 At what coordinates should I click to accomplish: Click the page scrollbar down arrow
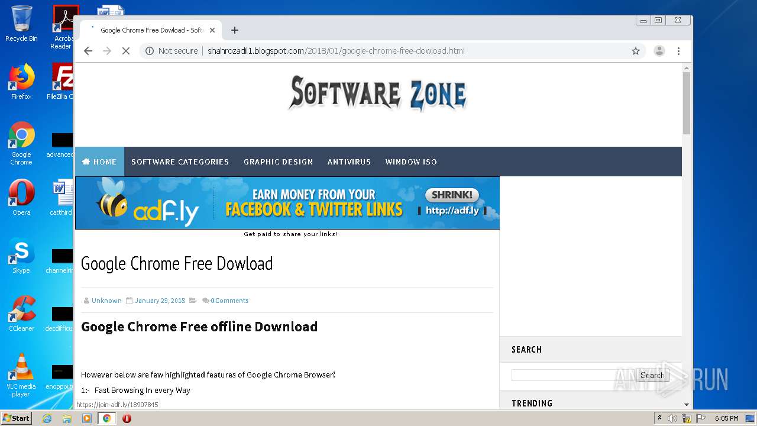[687, 405]
